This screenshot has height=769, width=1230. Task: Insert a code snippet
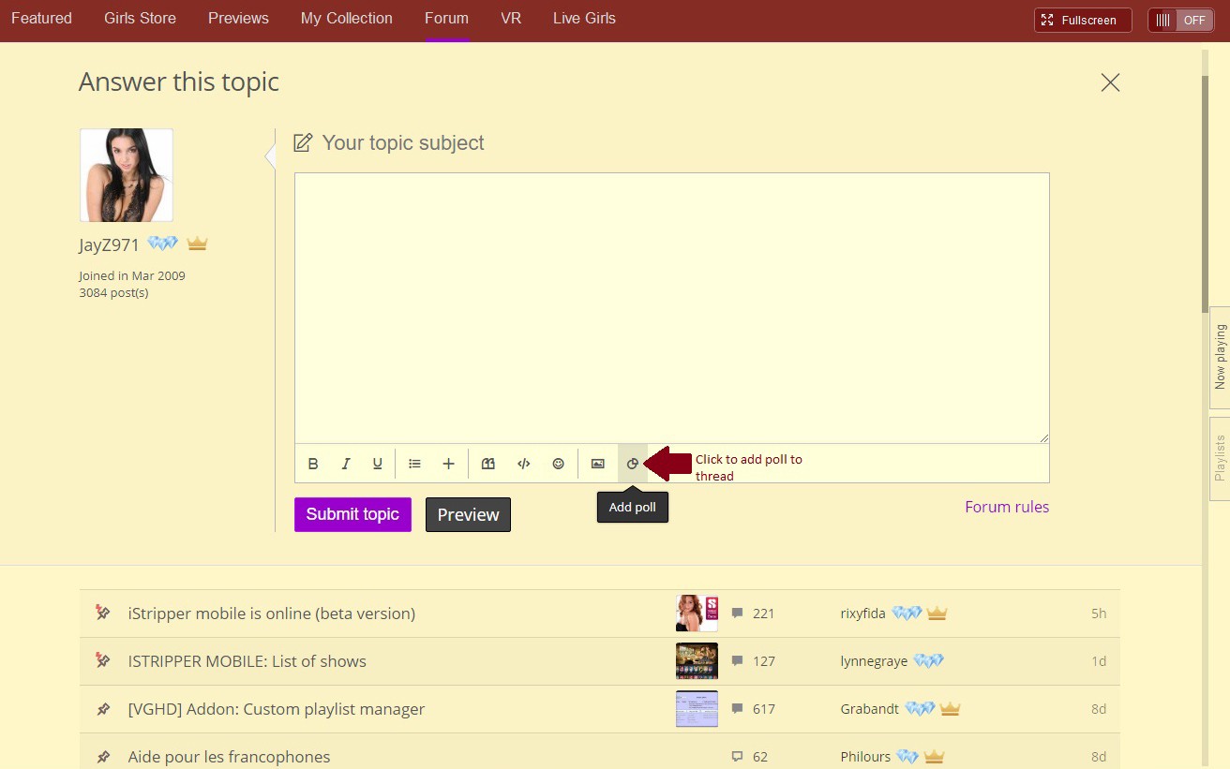524,464
